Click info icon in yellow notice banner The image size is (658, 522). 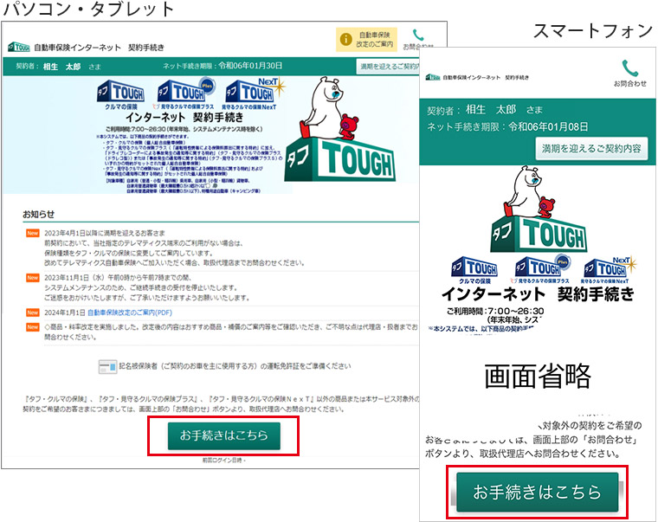(x=345, y=40)
